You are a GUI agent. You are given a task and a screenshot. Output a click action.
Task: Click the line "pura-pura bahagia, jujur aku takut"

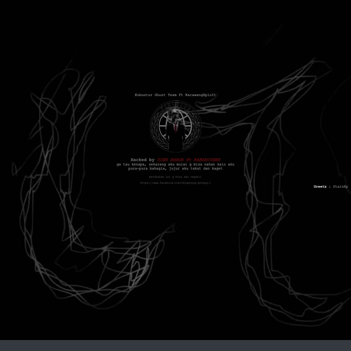pyautogui.click(x=175, y=168)
